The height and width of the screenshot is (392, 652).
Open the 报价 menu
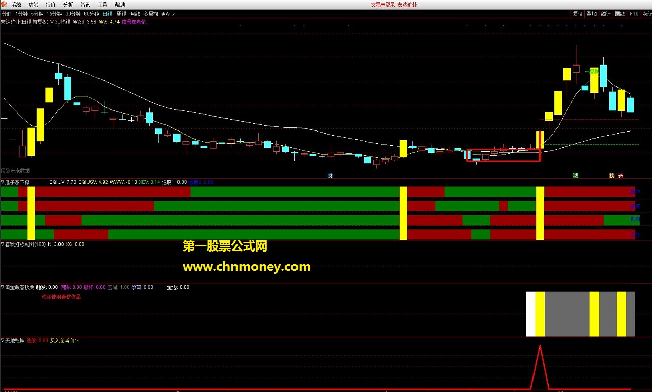pyautogui.click(x=50, y=5)
